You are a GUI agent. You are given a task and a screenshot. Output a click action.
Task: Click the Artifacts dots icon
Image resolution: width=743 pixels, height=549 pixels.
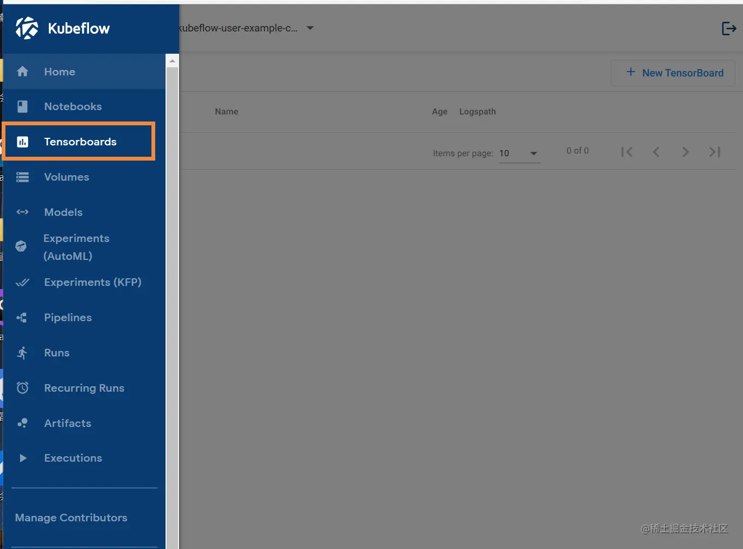click(x=22, y=423)
